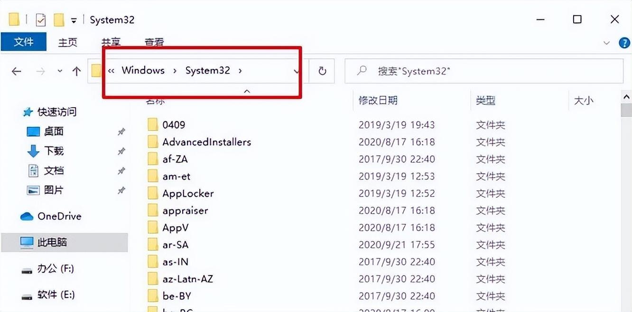Image resolution: width=632 pixels, height=312 pixels.
Task: Open Customize Quick Access Toolbar dropdown
Action: point(74,20)
